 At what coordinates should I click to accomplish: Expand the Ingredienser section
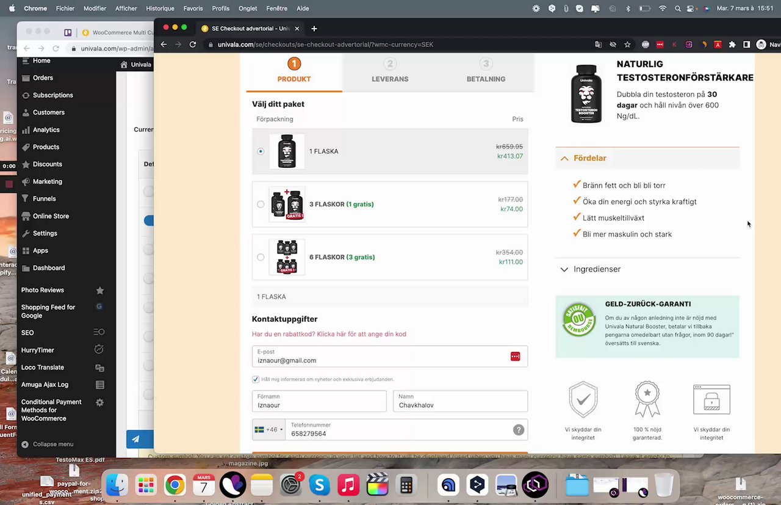tap(647, 269)
